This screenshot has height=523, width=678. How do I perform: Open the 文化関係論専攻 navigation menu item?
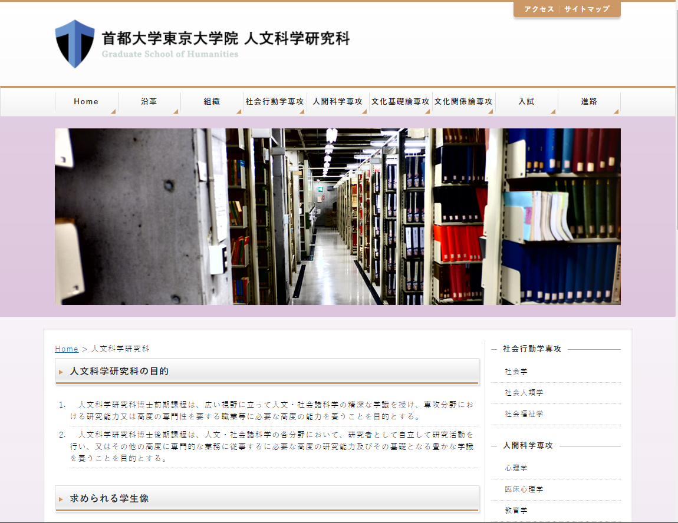click(463, 101)
